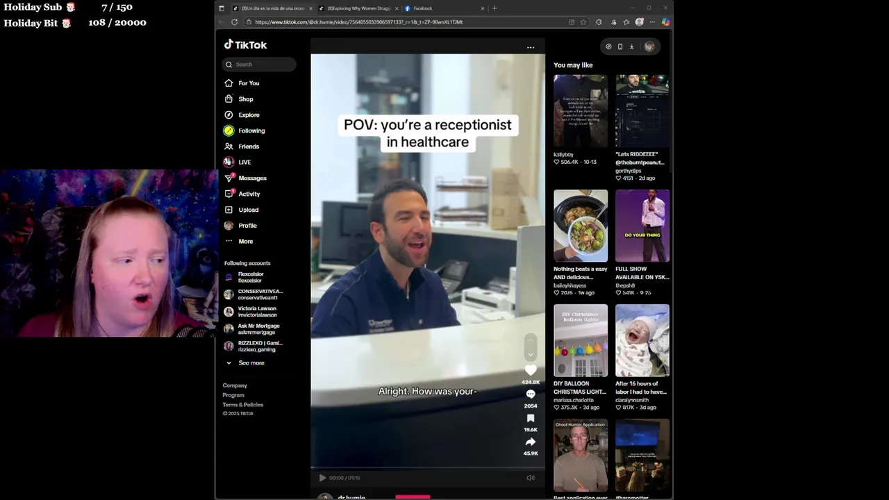Go back in browser
Viewport: 889px width, 500px height.
point(222,22)
